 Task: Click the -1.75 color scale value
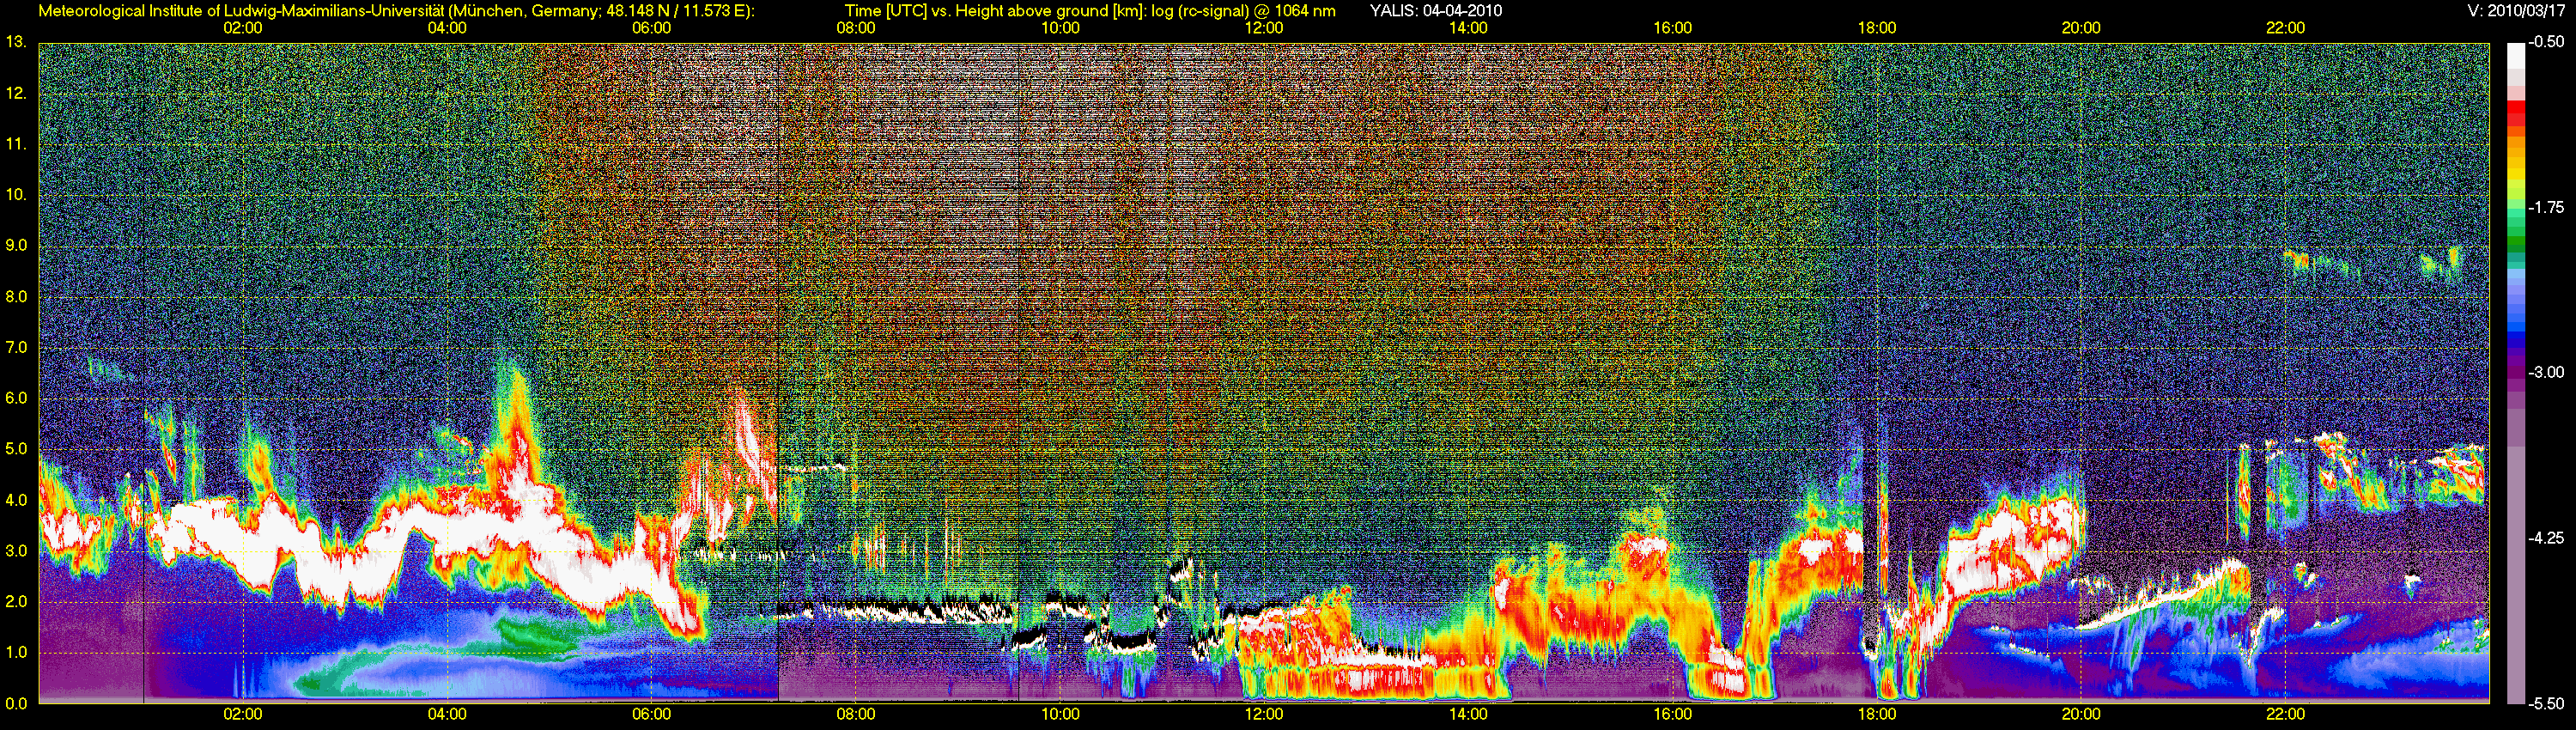(x=2546, y=208)
